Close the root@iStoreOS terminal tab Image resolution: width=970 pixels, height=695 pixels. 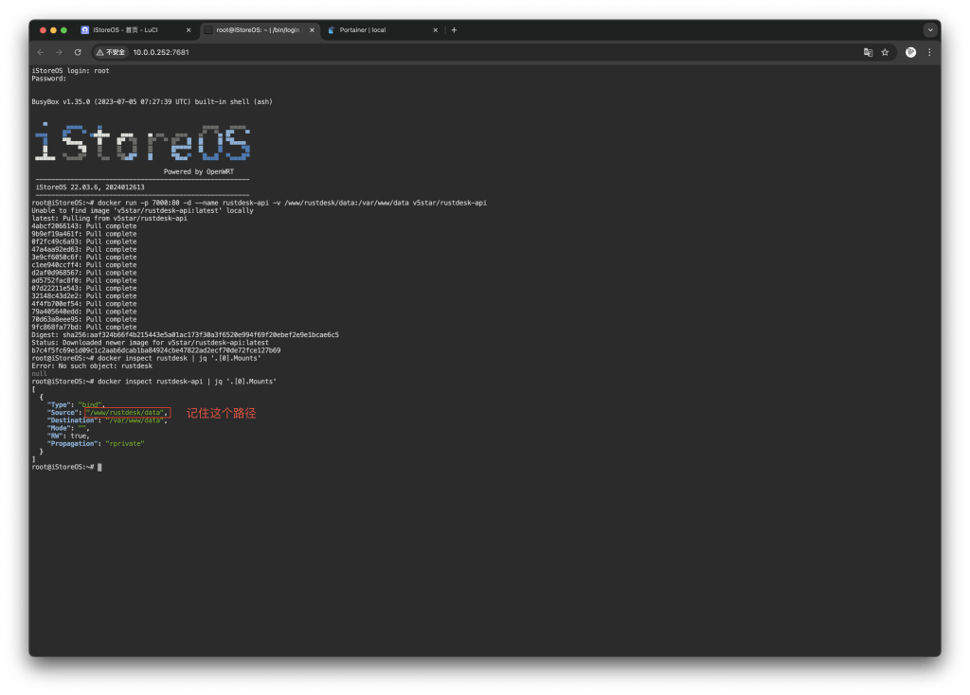[x=312, y=30]
